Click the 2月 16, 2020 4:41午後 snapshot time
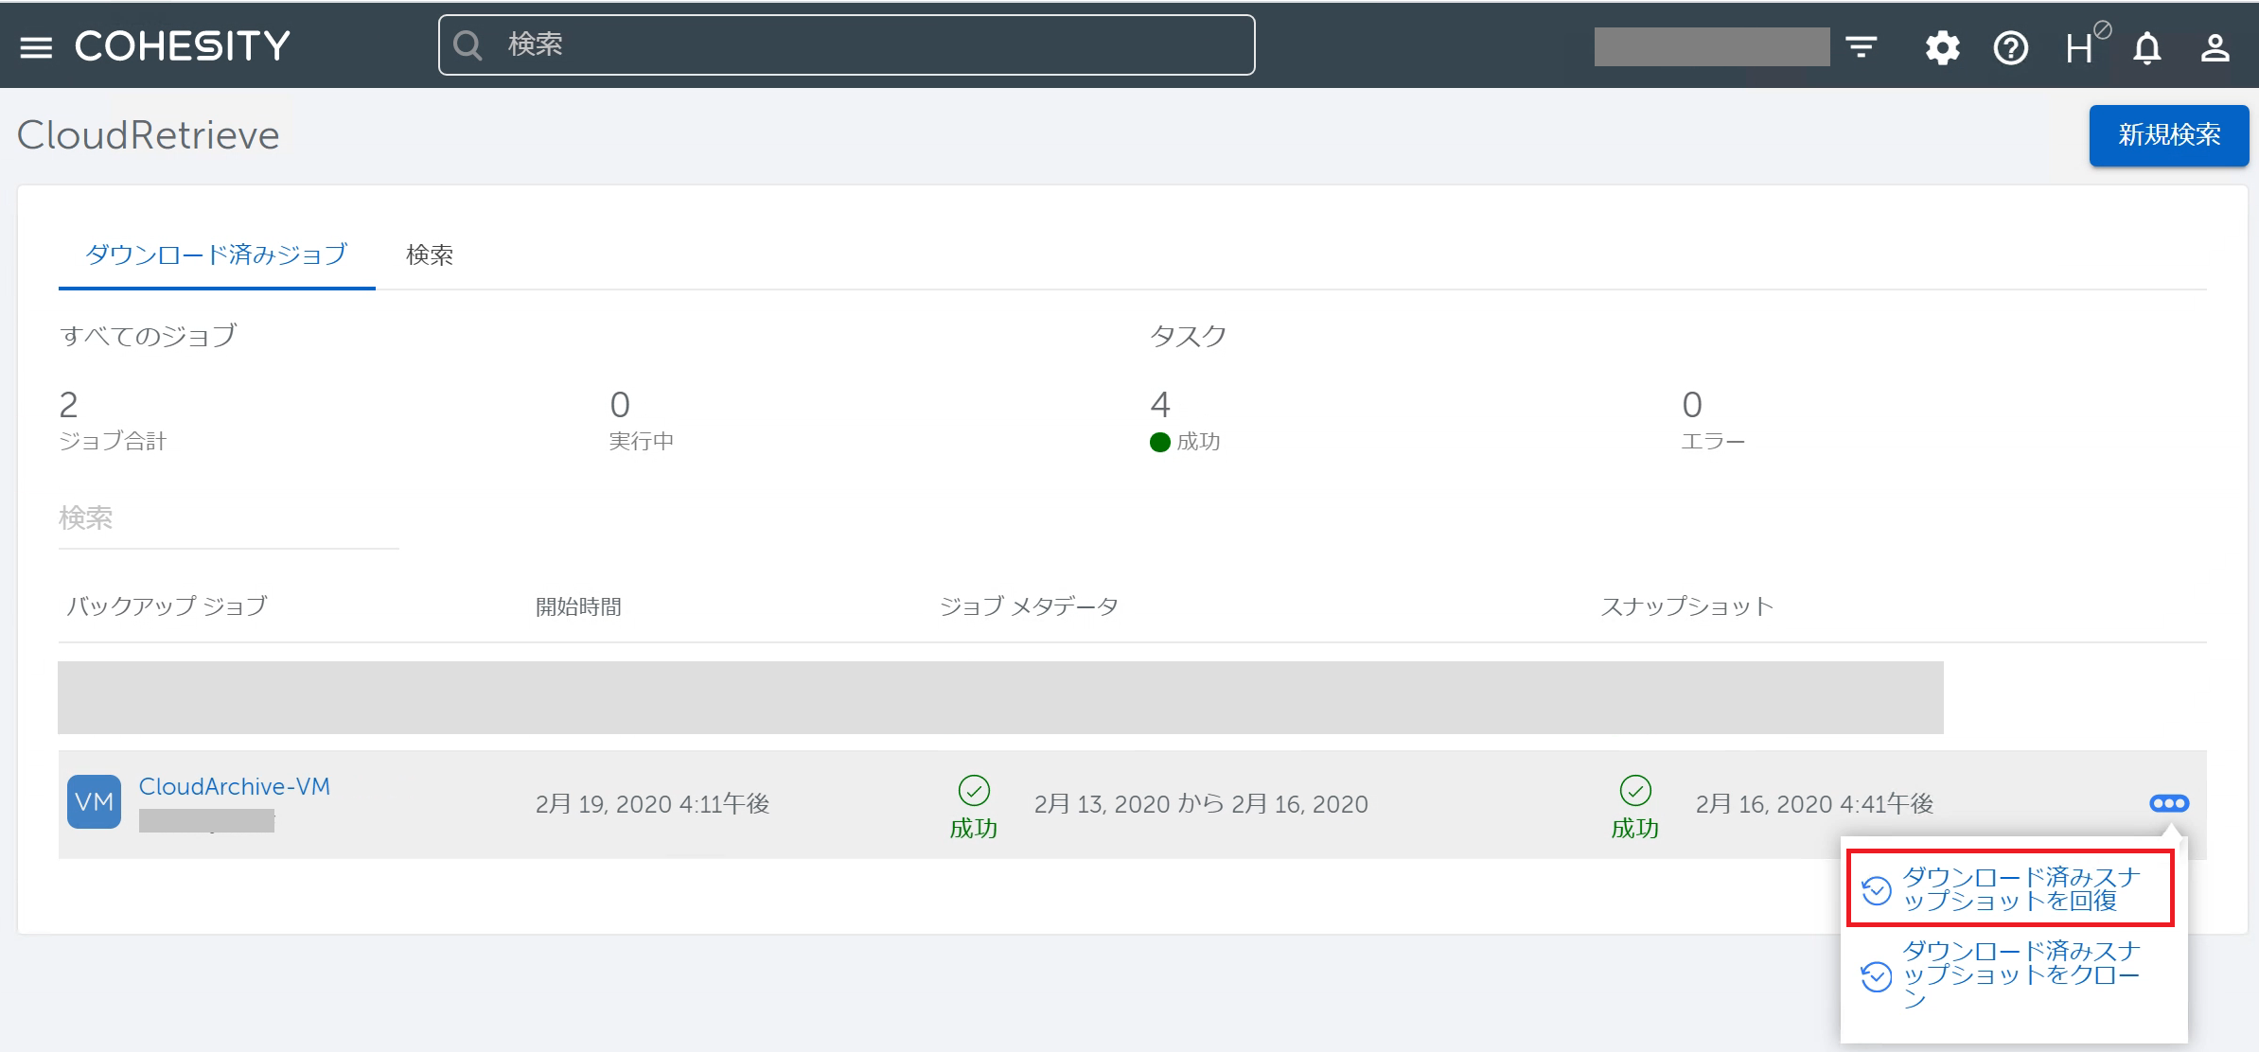 (x=1814, y=804)
